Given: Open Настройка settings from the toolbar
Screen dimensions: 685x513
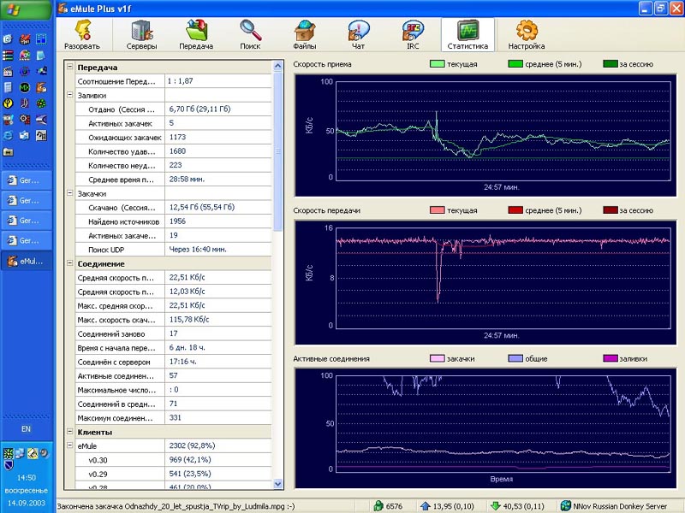Looking at the screenshot, I should [x=527, y=35].
